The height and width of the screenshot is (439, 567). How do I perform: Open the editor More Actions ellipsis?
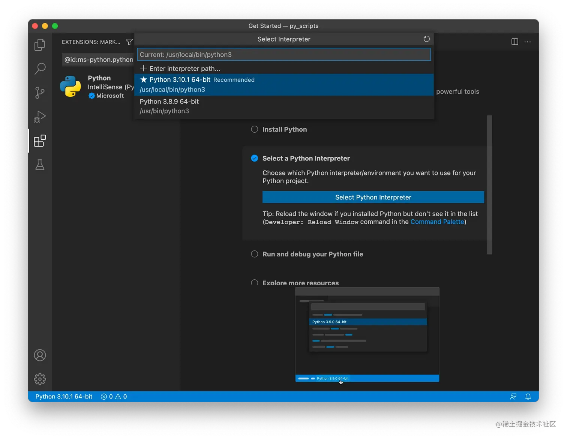(x=528, y=42)
